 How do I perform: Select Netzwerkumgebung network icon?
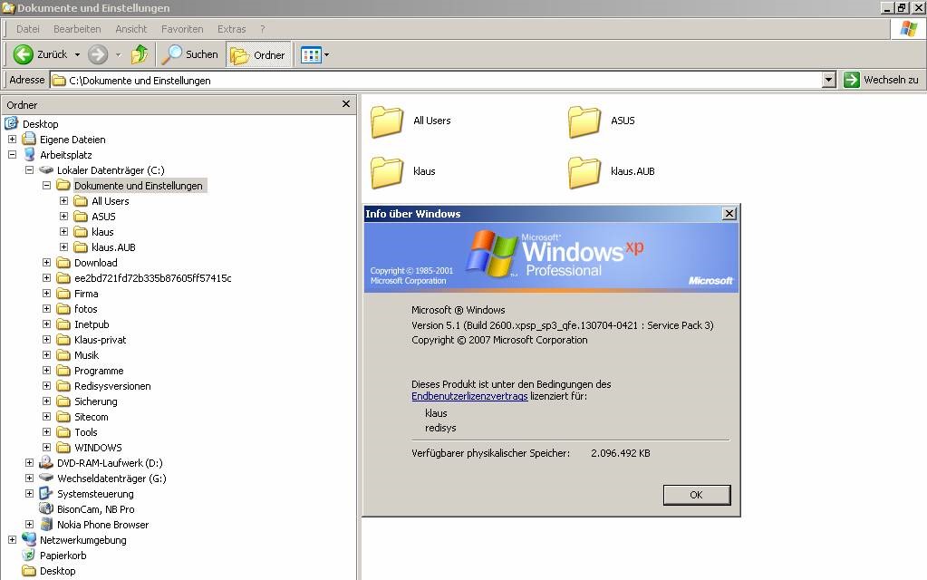[29, 539]
